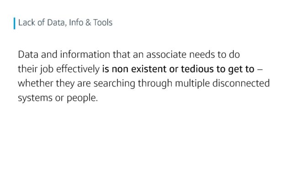Click the word "information" in the first line
297x185 pixels.
tap(85, 54)
